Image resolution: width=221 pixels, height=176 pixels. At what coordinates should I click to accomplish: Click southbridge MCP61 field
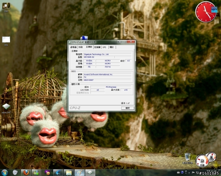(x=108, y=64)
